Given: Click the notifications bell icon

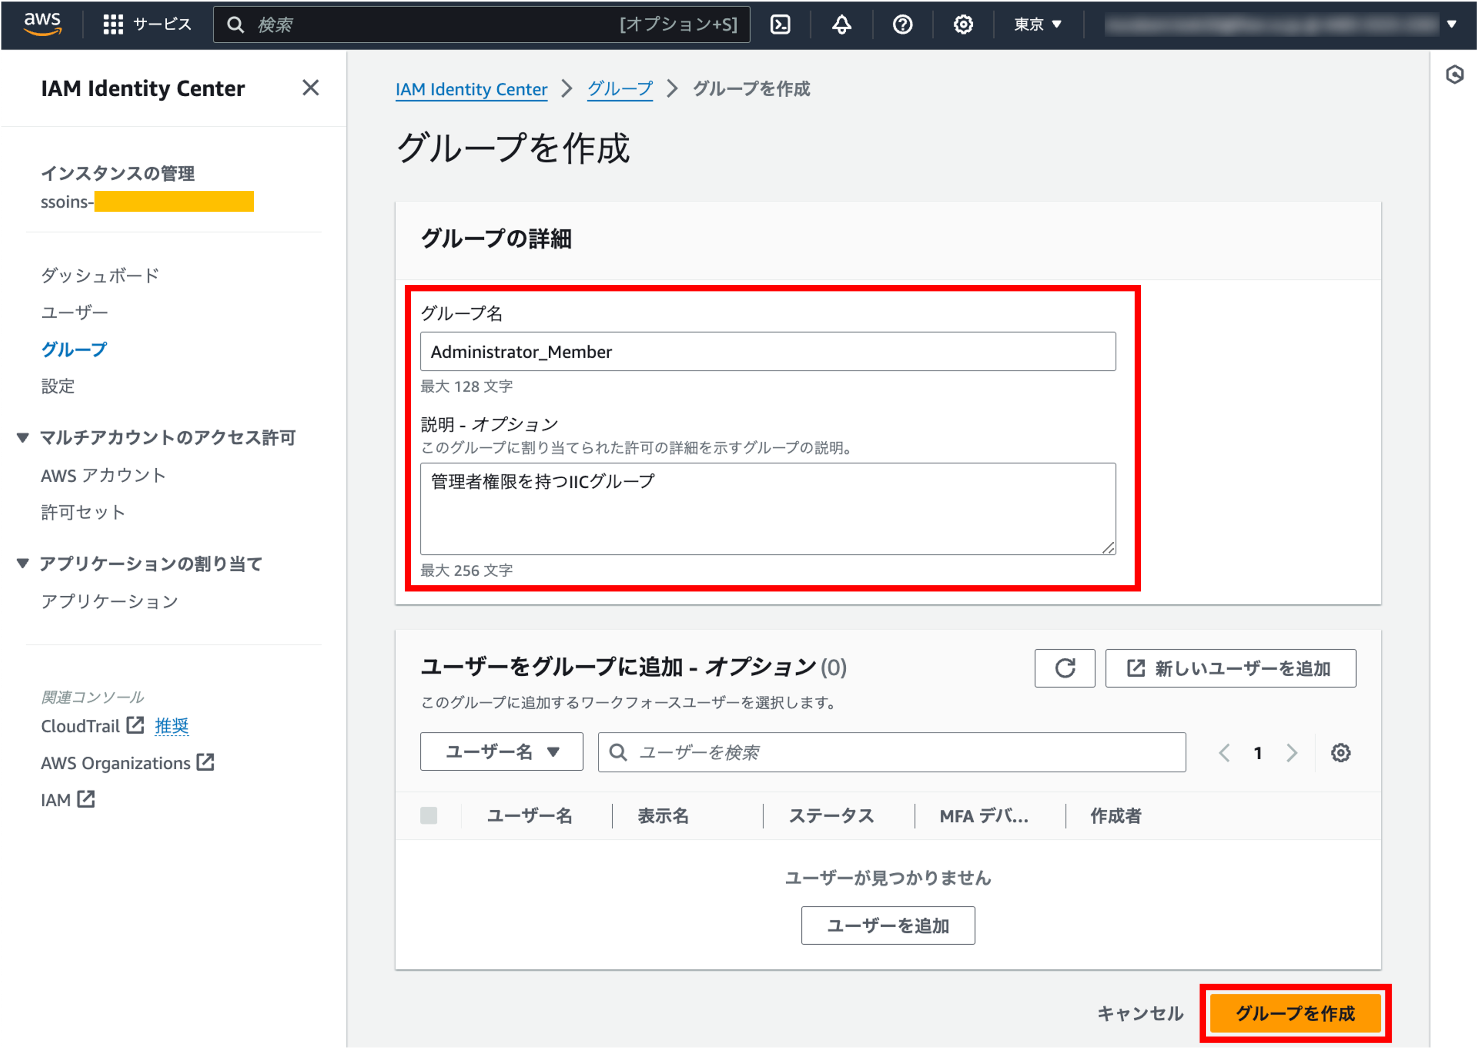Looking at the screenshot, I should click(841, 25).
